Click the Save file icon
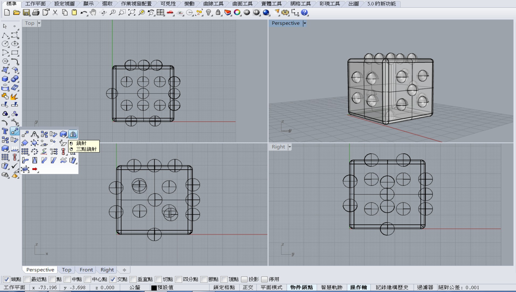The width and height of the screenshot is (516, 292). coord(26,12)
